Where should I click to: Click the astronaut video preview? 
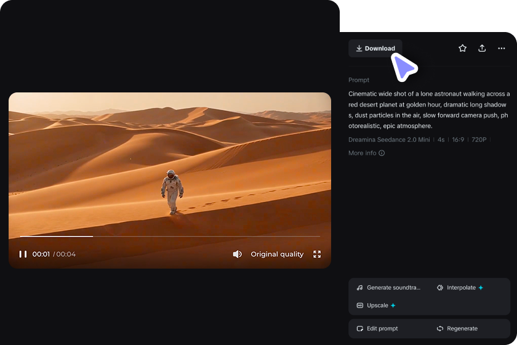pyautogui.click(x=170, y=181)
